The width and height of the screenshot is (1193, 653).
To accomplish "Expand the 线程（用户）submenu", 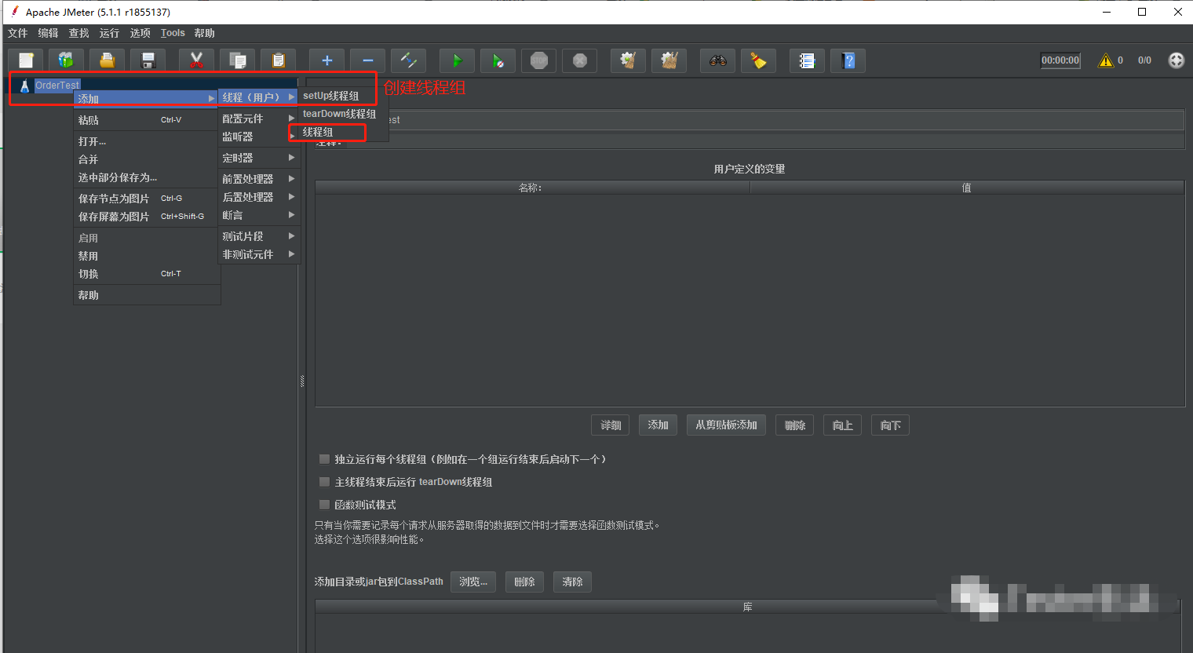I will (x=258, y=97).
